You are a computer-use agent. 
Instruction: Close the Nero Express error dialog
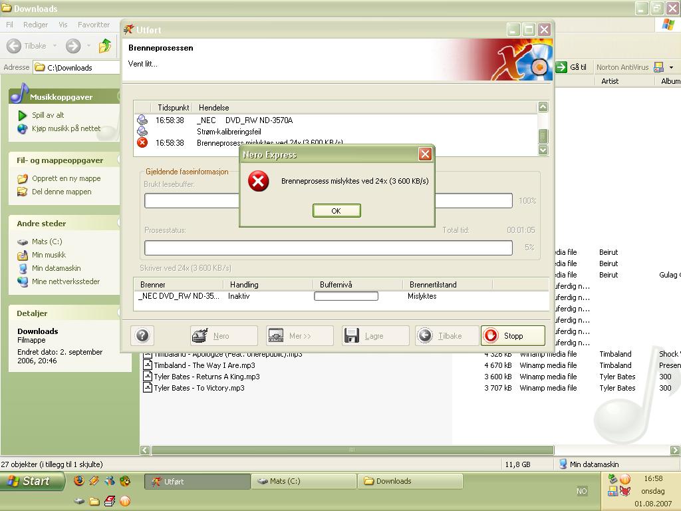425,154
